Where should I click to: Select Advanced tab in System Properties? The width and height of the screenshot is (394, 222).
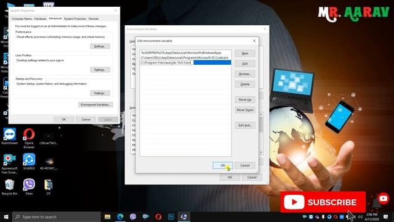click(55, 18)
